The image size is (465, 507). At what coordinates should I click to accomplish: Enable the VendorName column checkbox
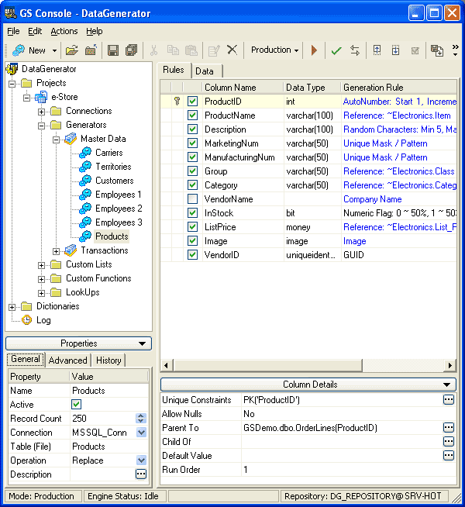click(192, 199)
